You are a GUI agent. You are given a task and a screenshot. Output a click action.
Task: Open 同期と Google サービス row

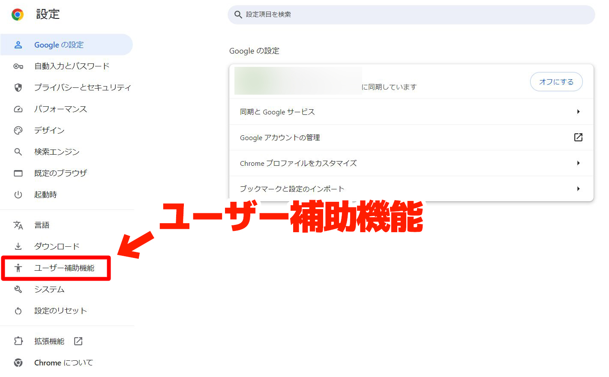pyautogui.click(x=411, y=111)
